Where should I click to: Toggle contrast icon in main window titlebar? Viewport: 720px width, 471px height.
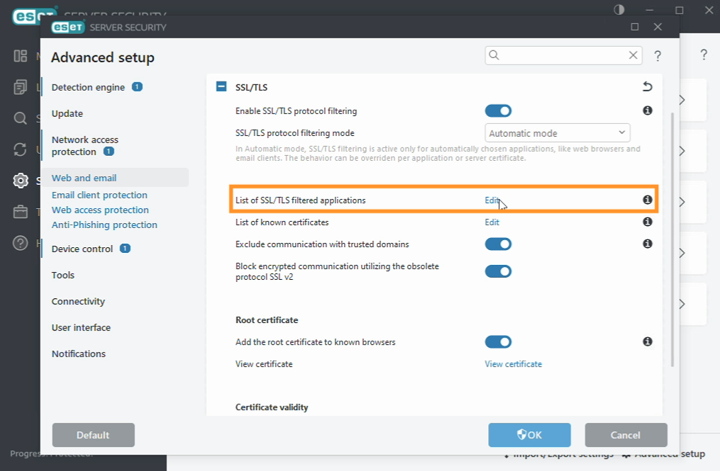click(x=619, y=10)
